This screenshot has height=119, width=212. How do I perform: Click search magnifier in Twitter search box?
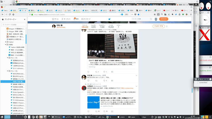pos(151,19)
